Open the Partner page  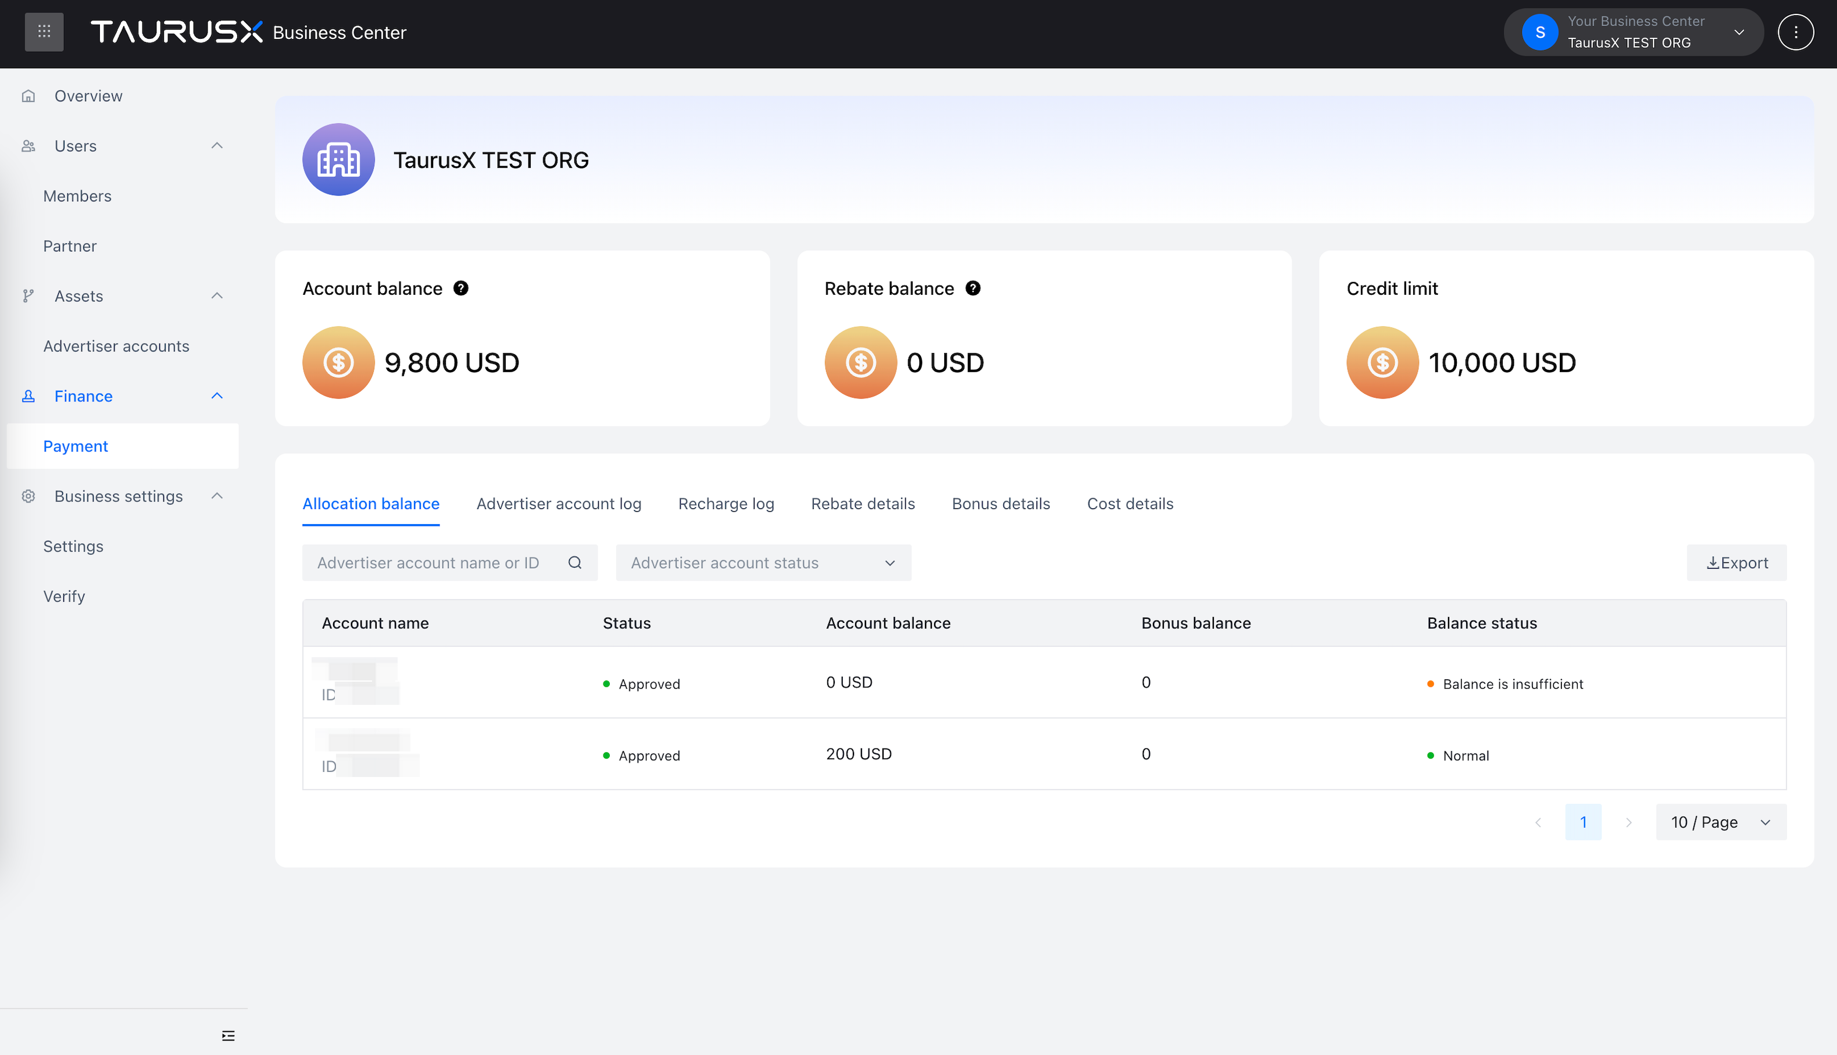tap(70, 245)
